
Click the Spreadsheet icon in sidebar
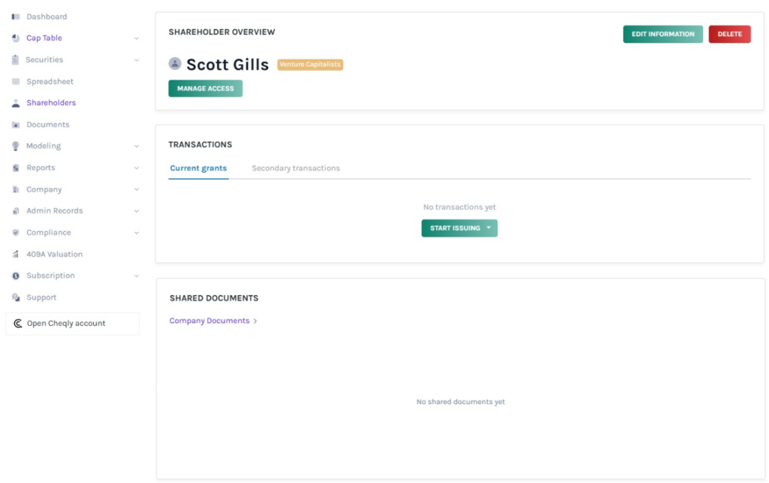16,82
